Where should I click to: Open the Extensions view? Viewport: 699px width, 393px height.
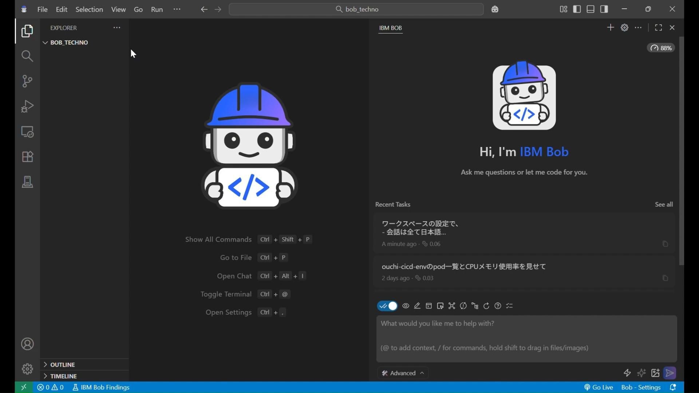tap(27, 157)
